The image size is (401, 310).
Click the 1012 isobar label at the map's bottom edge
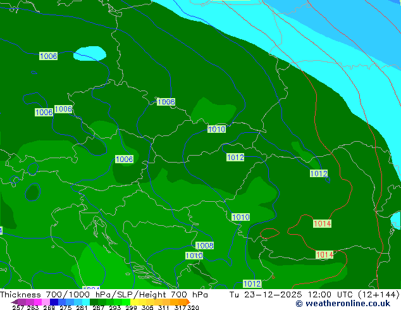[252, 283]
